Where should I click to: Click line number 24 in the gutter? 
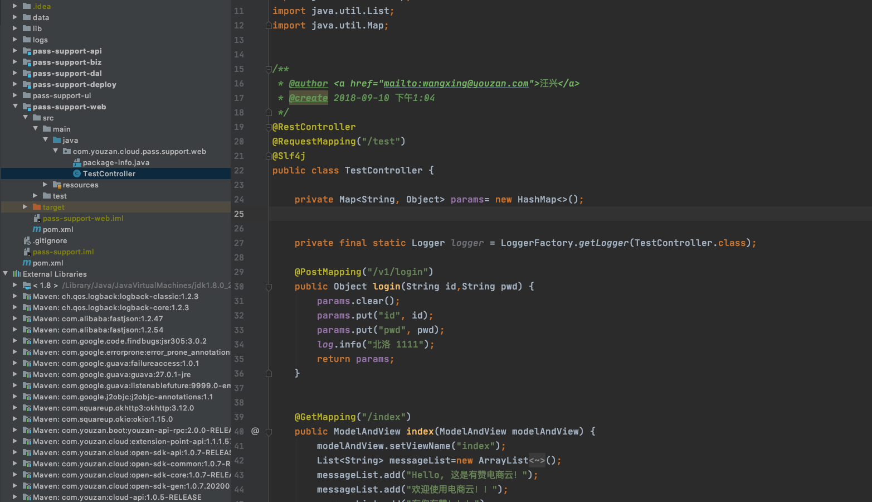click(239, 199)
